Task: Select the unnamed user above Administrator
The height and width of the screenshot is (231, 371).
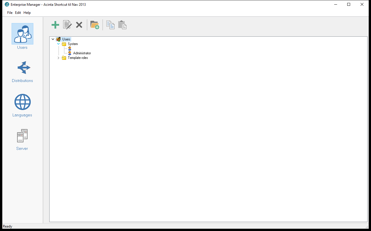Action: point(70,49)
